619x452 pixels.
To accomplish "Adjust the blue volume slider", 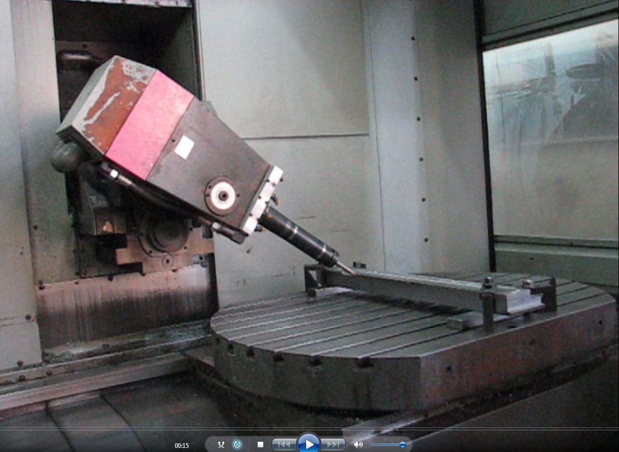I will 388,444.
